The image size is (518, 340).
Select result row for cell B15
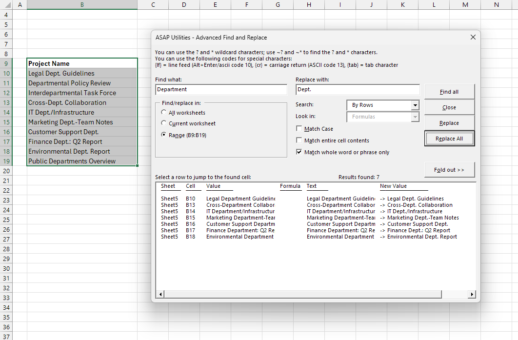(x=316, y=218)
